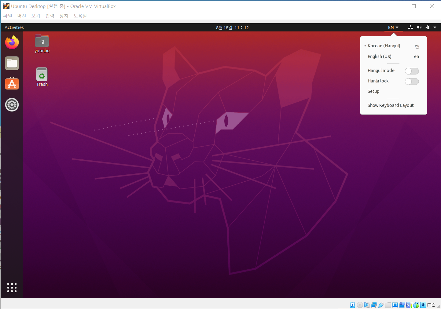Show Applications grid at dock bottom
The image size is (441, 309).
tap(12, 288)
